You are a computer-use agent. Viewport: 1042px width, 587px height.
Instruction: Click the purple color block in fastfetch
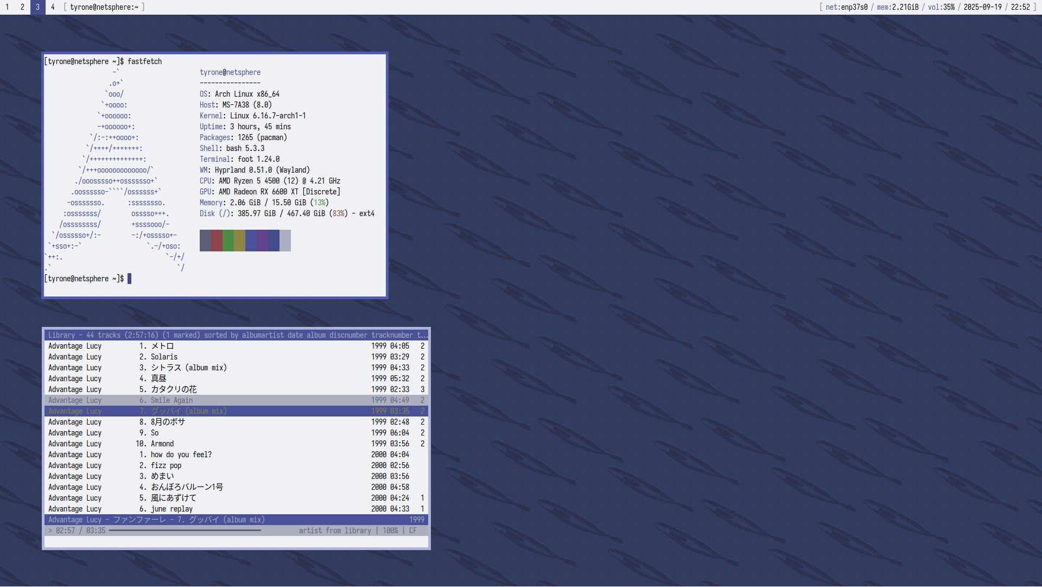tap(262, 241)
